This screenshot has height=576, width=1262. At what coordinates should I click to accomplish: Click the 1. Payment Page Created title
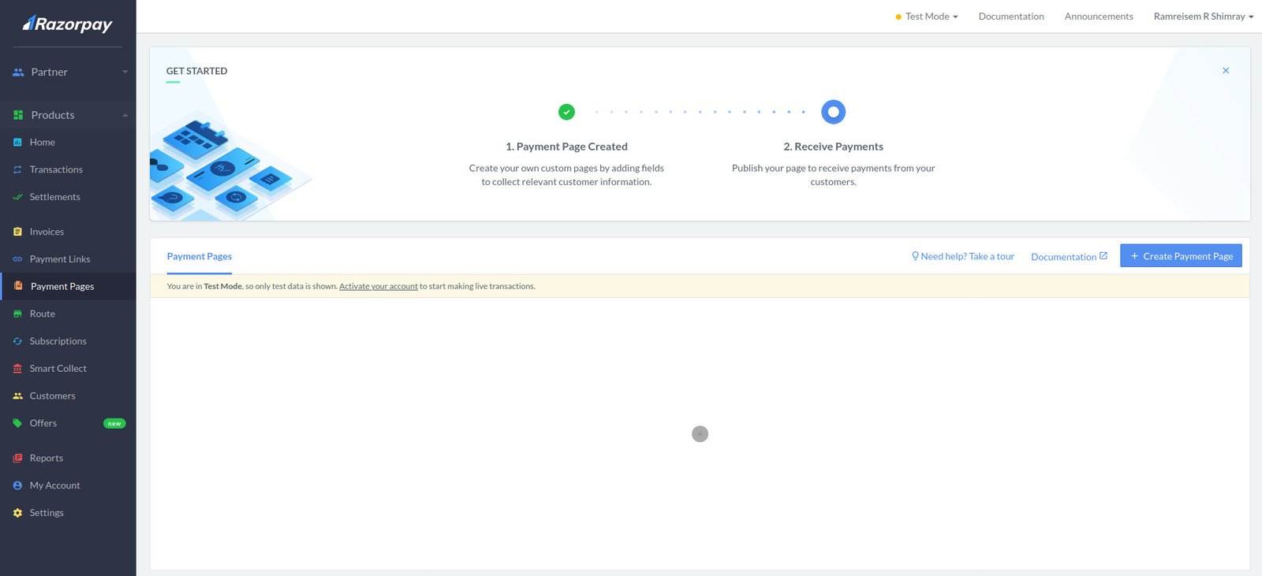point(566,147)
